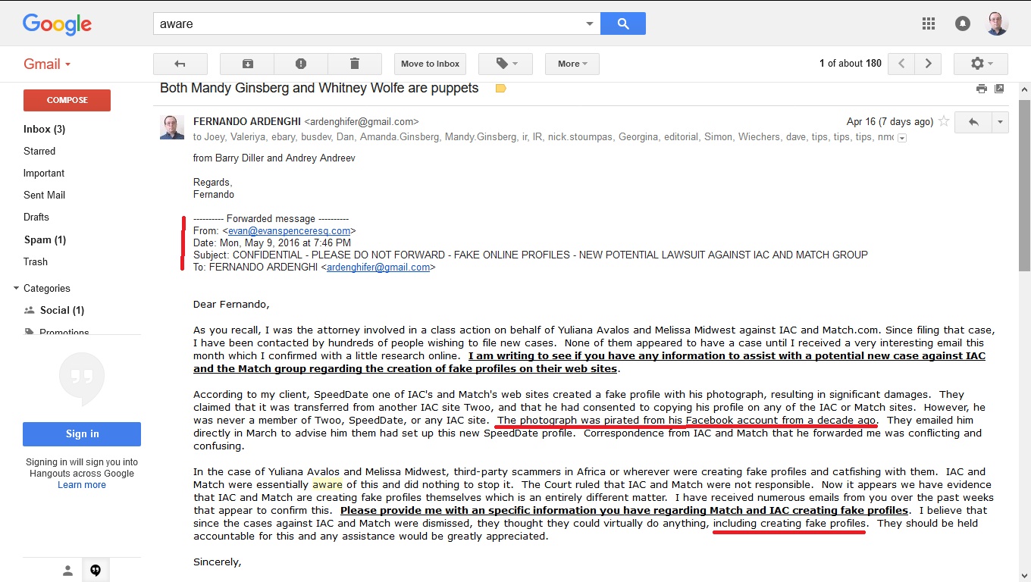Open the Important folder
The width and height of the screenshot is (1031, 582).
[44, 173]
